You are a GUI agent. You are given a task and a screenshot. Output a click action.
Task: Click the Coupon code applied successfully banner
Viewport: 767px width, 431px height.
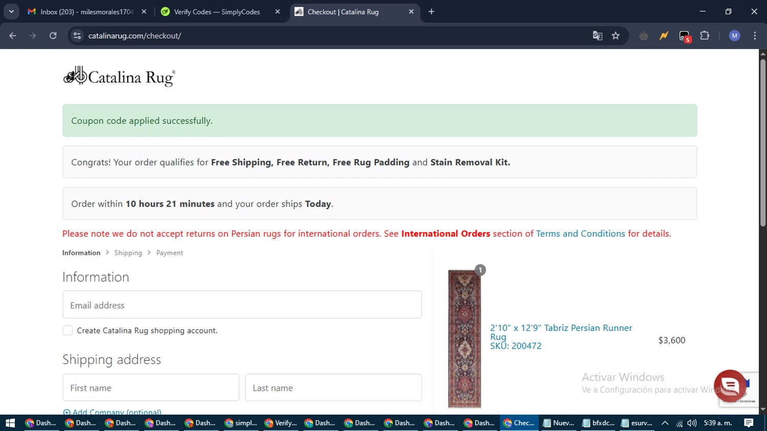(x=379, y=121)
